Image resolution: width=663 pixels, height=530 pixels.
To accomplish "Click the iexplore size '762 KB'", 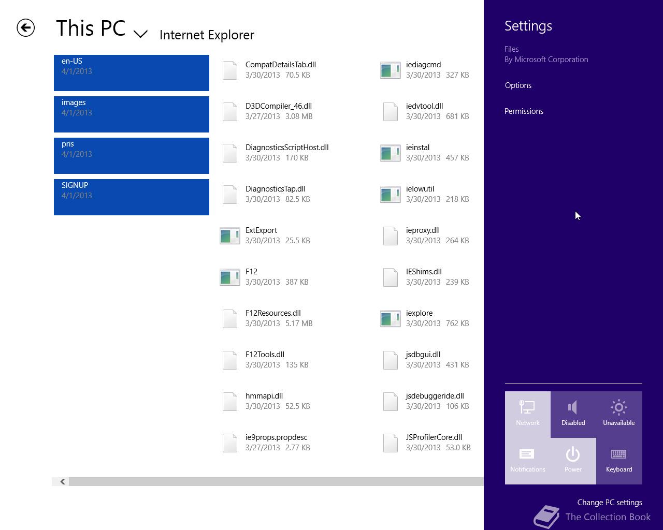I will pyautogui.click(x=457, y=323).
